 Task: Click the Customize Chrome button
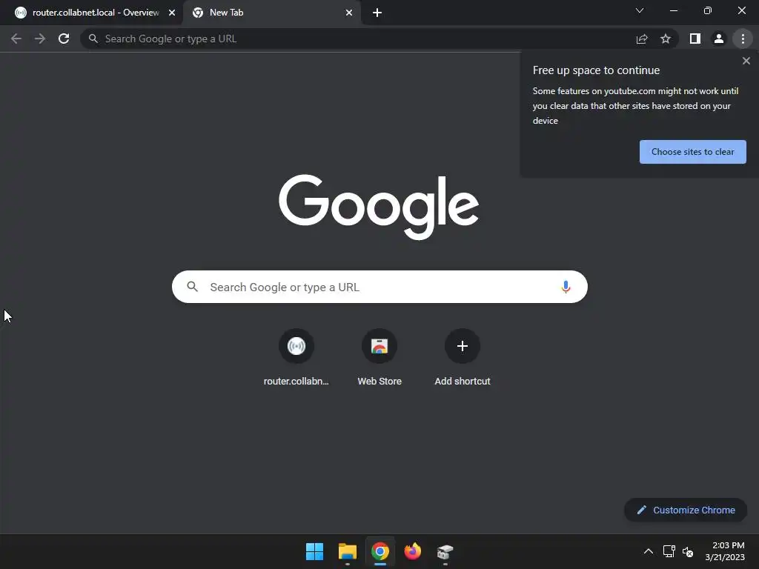[686, 510]
